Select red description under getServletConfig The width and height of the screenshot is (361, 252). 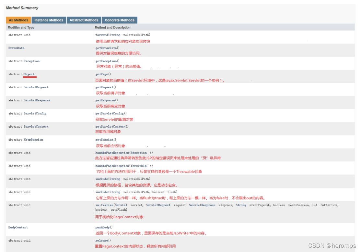114,120
